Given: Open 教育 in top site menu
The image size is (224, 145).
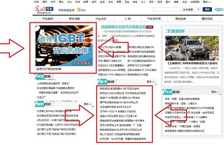Looking at the screenshot, I should (x=86, y=2).
